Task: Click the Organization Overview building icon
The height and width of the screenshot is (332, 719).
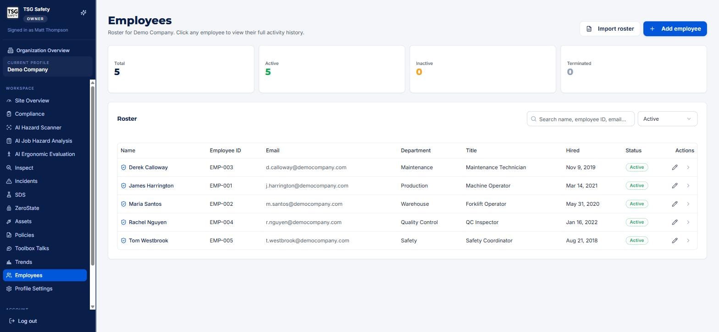Action: [x=11, y=50]
